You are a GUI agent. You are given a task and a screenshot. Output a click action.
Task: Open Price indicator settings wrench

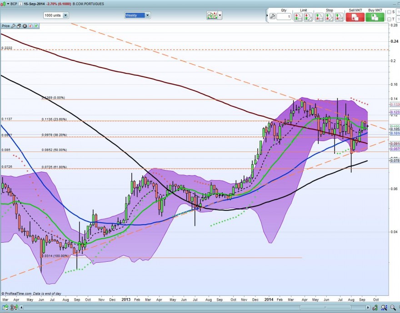pos(13,26)
